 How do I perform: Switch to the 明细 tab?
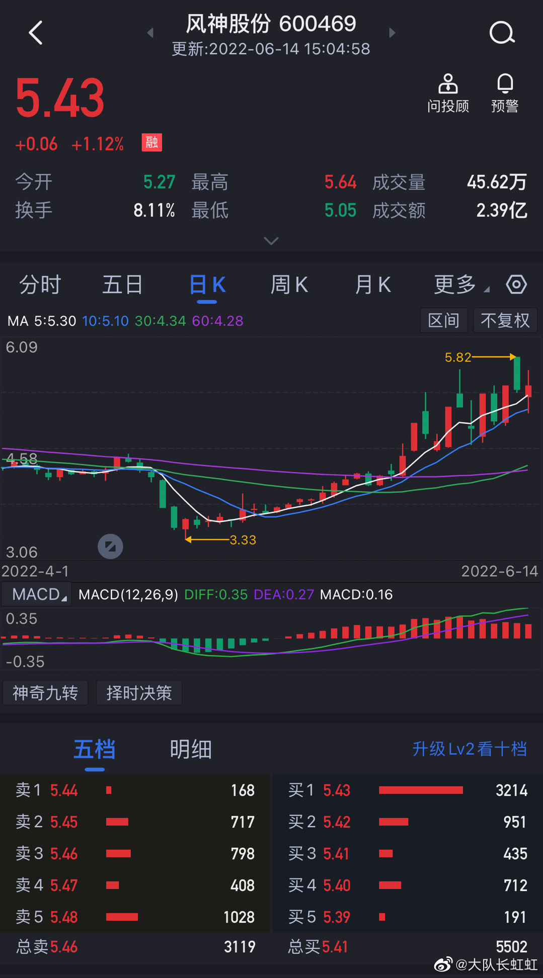tap(191, 749)
